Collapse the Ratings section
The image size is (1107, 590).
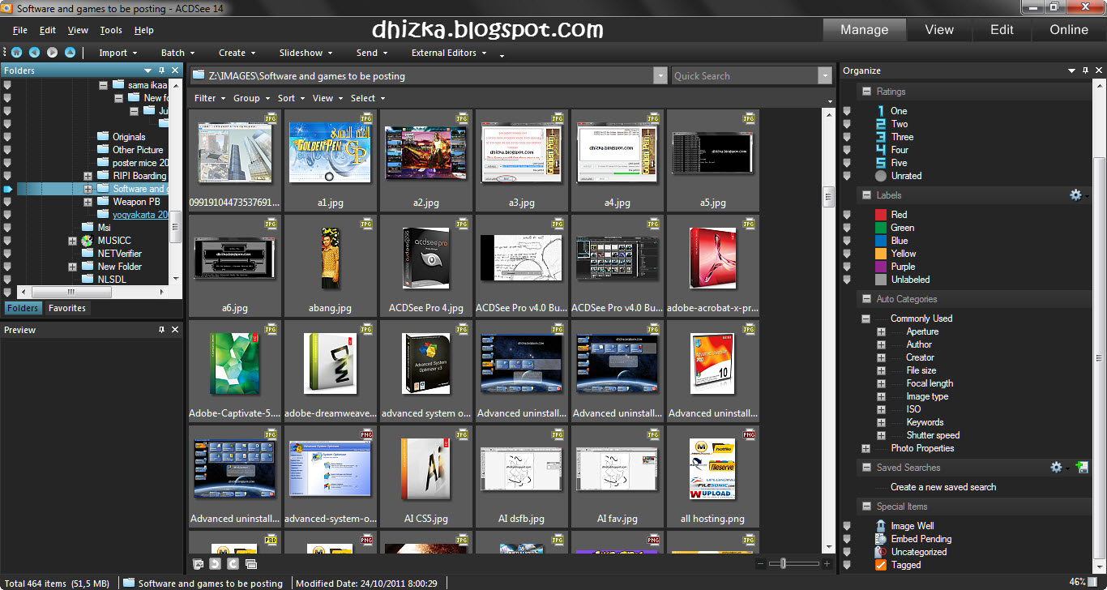tap(866, 92)
